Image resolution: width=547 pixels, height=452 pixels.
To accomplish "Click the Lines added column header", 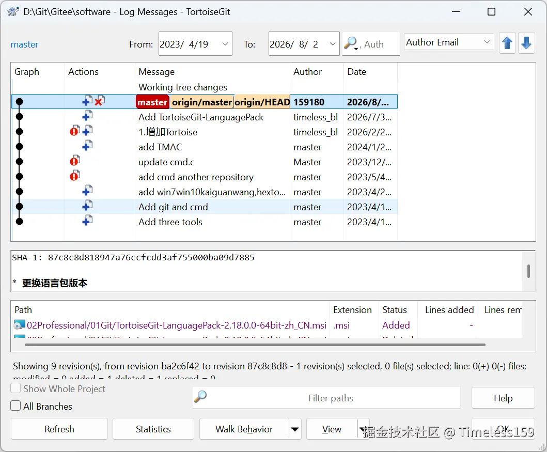I will [x=447, y=310].
